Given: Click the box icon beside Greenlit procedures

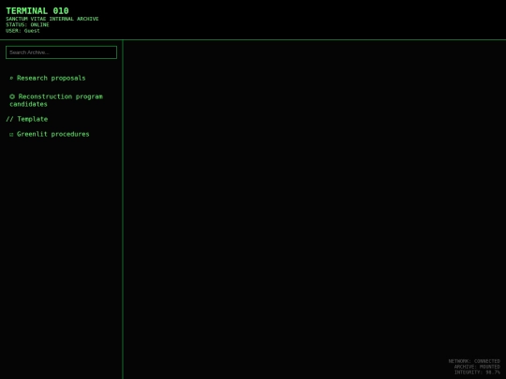Looking at the screenshot, I should pyautogui.click(x=11, y=135).
